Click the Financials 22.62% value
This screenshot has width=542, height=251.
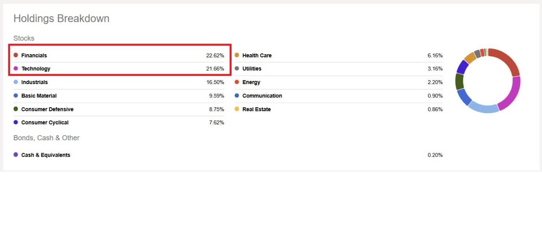click(x=215, y=55)
